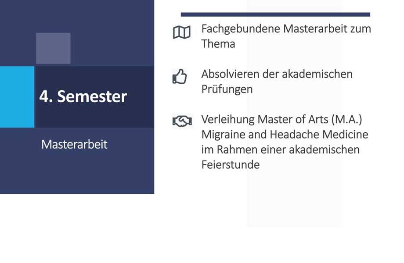Click the word "Thema"
The height and width of the screenshot is (263, 404).
point(218,44)
